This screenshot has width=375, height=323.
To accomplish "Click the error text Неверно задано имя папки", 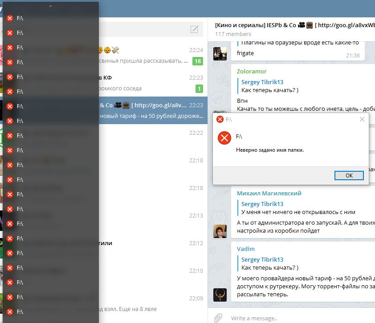I will (270, 150).
